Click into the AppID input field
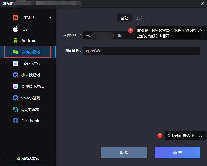 pos(142,35)
